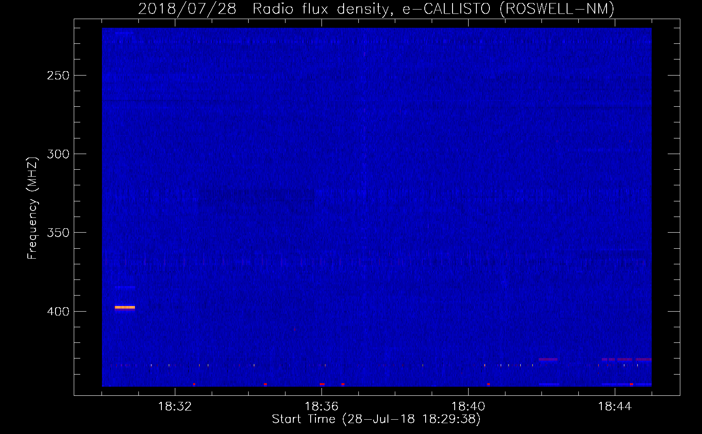Click the plot title "2018/07/28 Radio flux density, e-CALLISTO (ROSWELL-NM)"
This screenshot has width=702, height=434.
[376, 9]
